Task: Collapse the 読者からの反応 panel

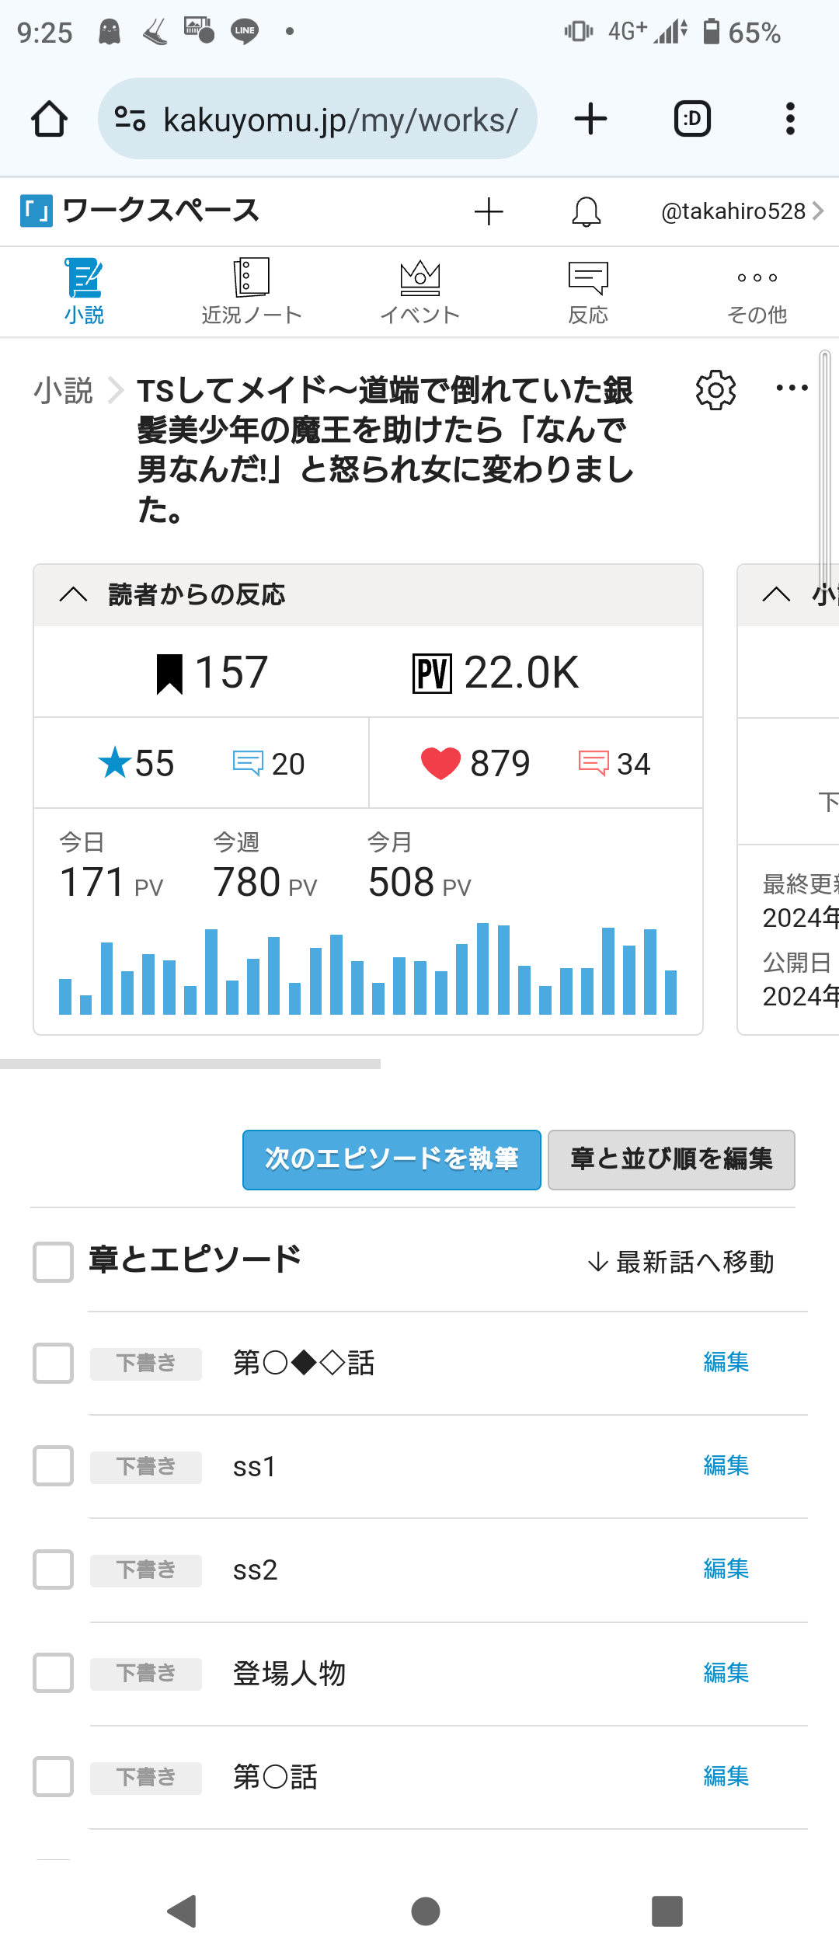Action: (73, 595)
